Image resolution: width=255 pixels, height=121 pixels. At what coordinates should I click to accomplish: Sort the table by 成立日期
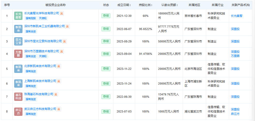124,5
